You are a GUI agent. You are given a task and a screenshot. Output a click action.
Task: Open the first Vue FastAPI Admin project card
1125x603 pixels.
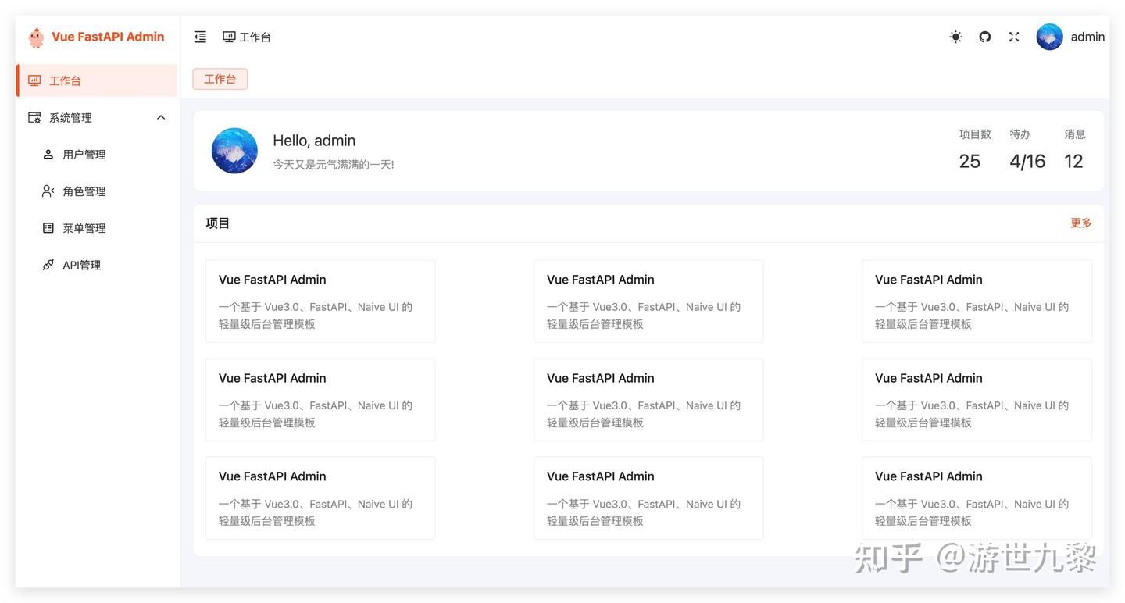click(x=320, y=301)
